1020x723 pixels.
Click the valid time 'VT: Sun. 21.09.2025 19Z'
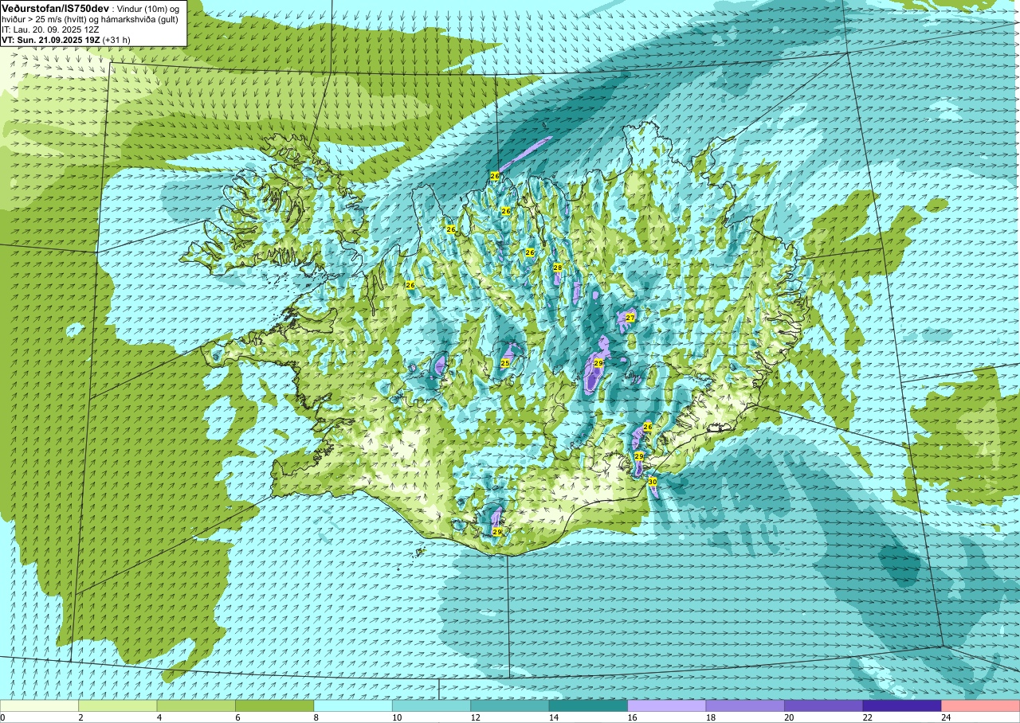(53, 39)
